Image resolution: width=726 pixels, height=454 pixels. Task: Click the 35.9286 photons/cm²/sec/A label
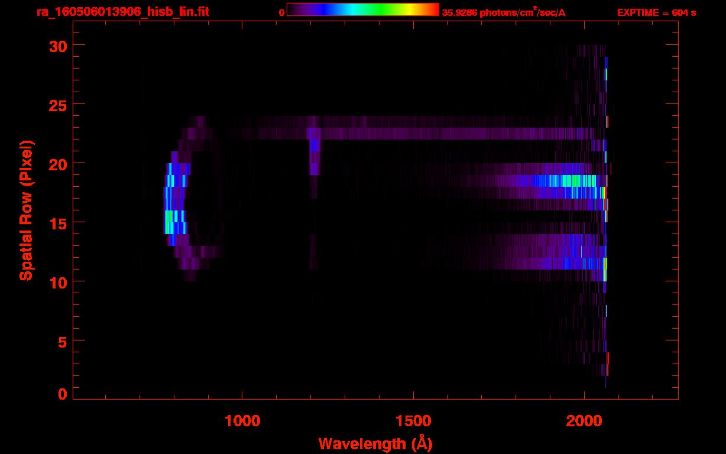tap(503, 12)
